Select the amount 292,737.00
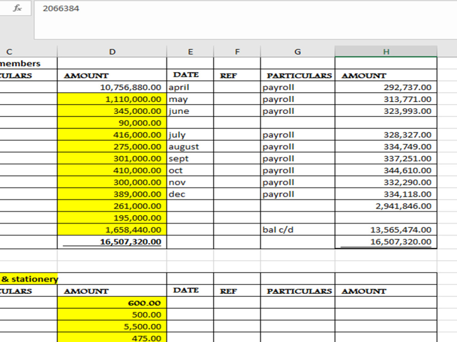 (386, 87)
